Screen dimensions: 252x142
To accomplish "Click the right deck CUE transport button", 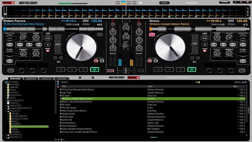I will pyautogui.click(x=180, y=70).
